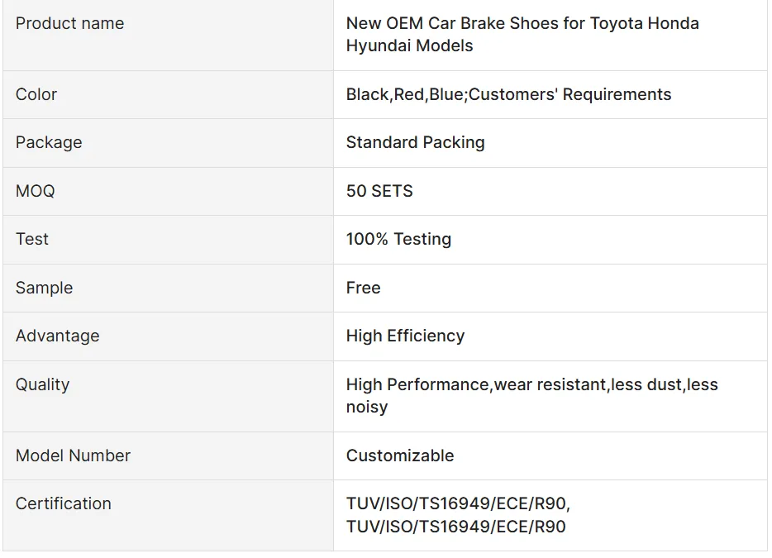Viewport: 772px width, 558px height.
Task: Click the Advantage row label
Action: (x=57, y=336)
